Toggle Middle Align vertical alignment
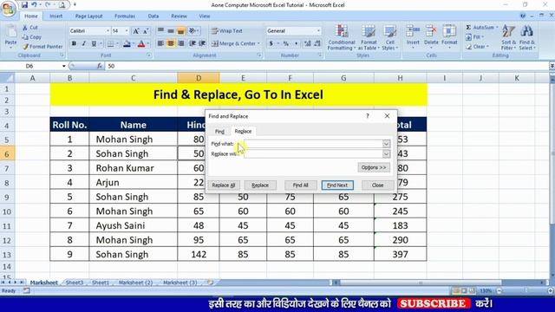This screenshot has width=555, height=312. [171, 31]
